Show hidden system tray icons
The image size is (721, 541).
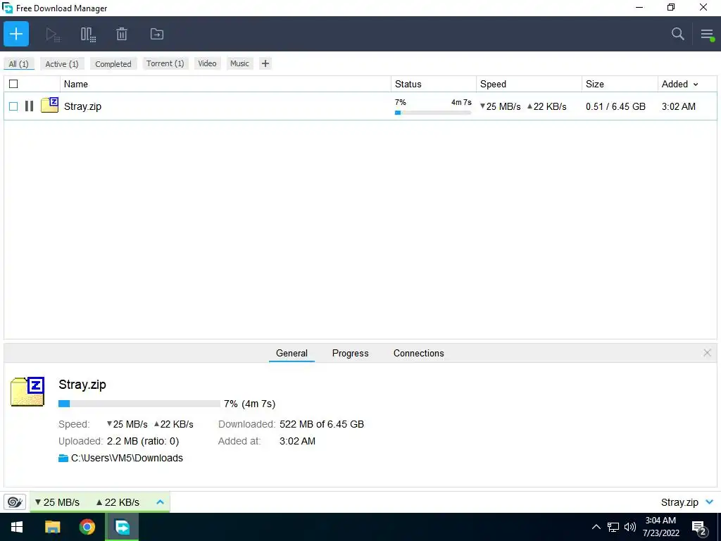tap(596, 527)
